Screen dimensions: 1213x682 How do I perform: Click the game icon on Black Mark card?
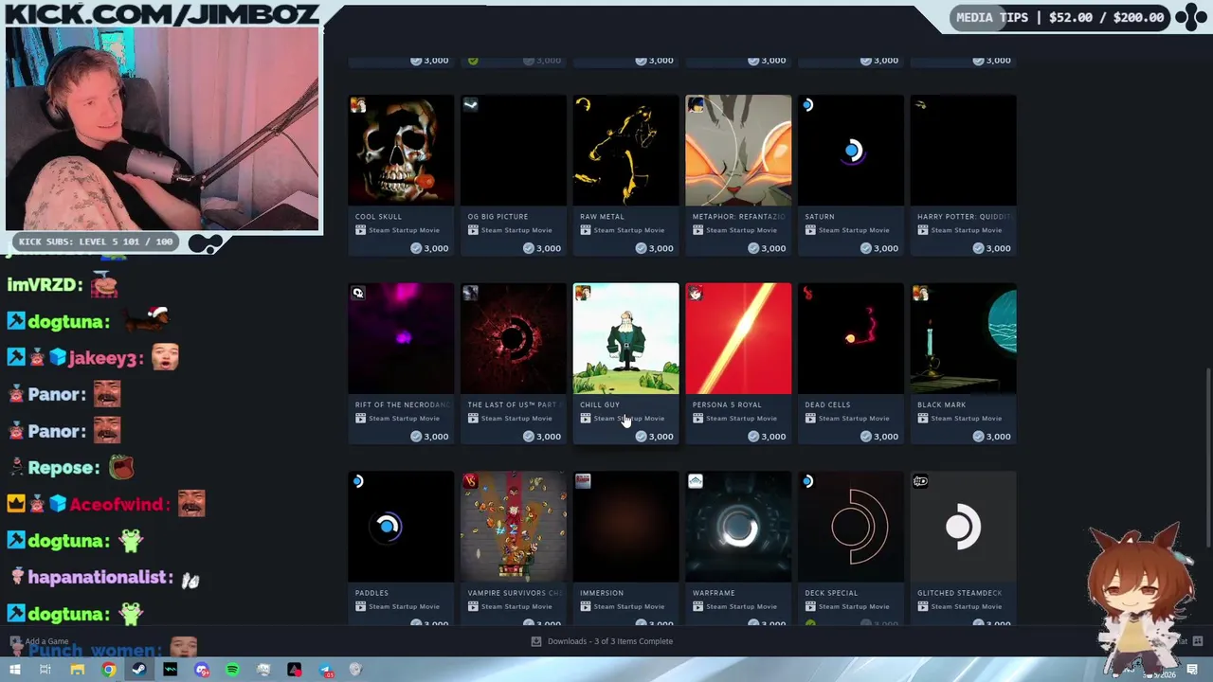pos(920,294)
